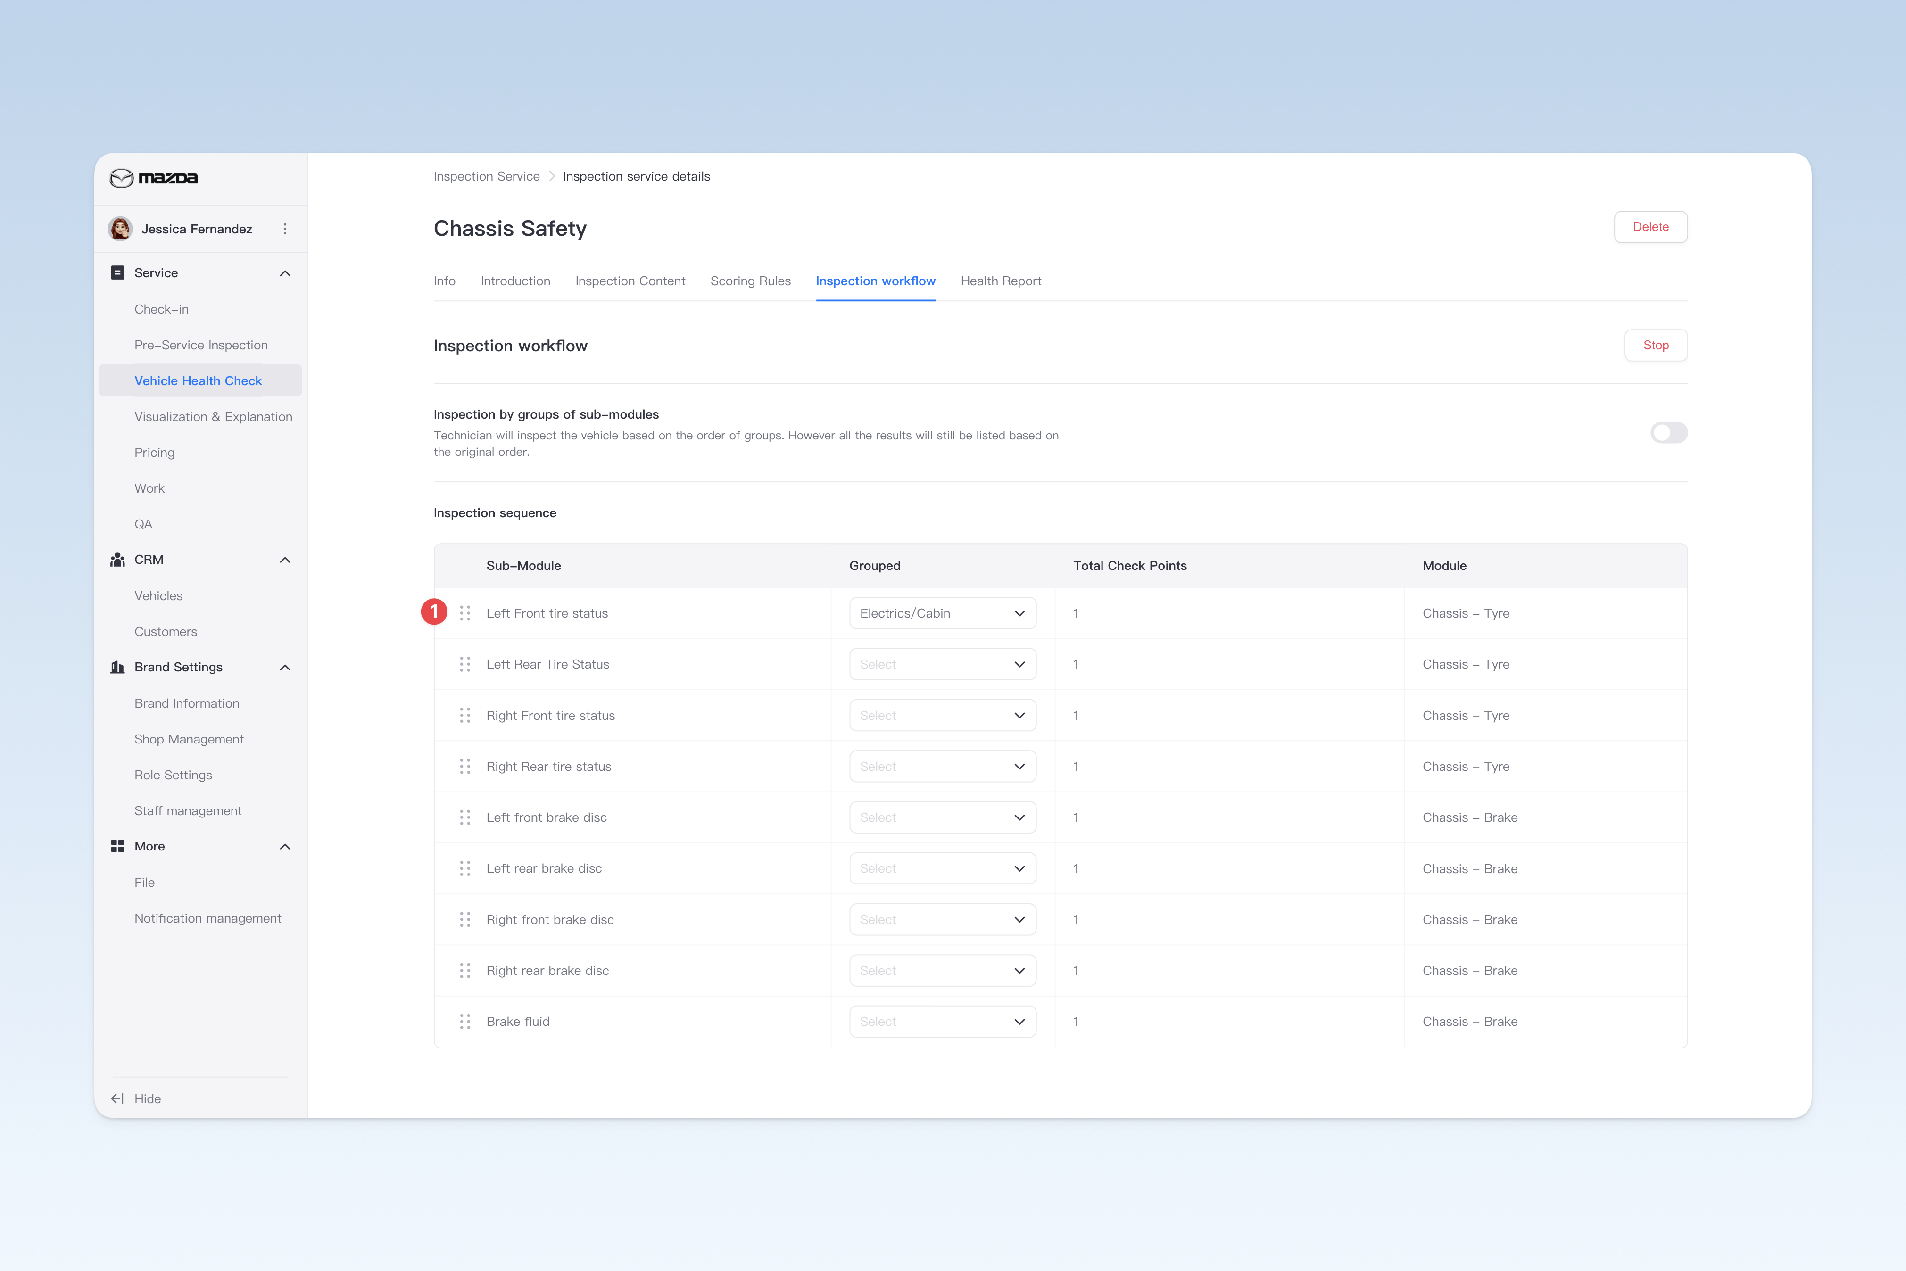Switch to the Health Report tab

(x=1001, y=281)
